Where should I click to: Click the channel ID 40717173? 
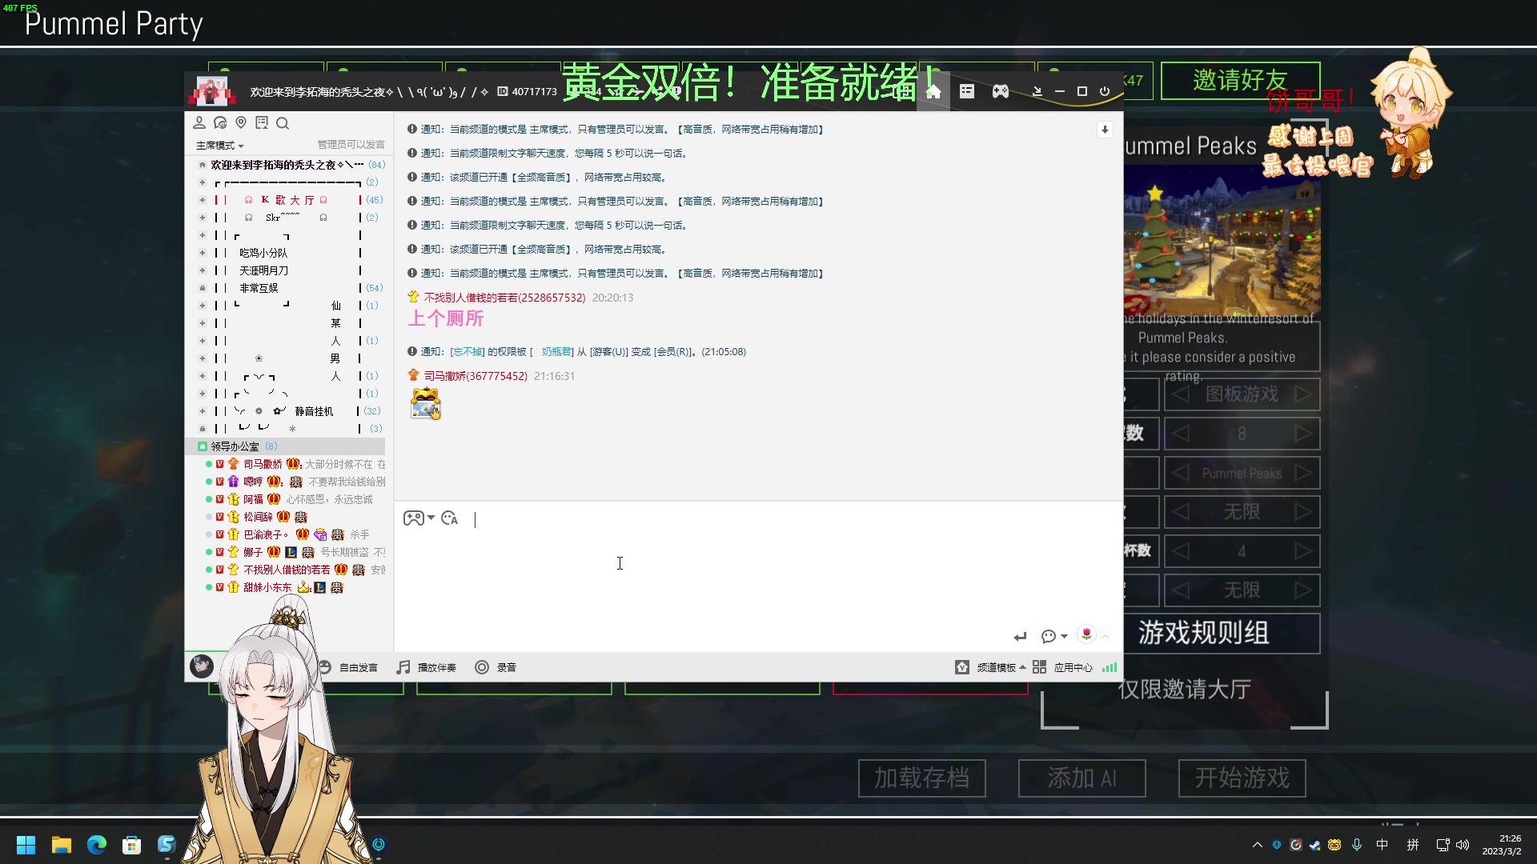pos(534,92)
